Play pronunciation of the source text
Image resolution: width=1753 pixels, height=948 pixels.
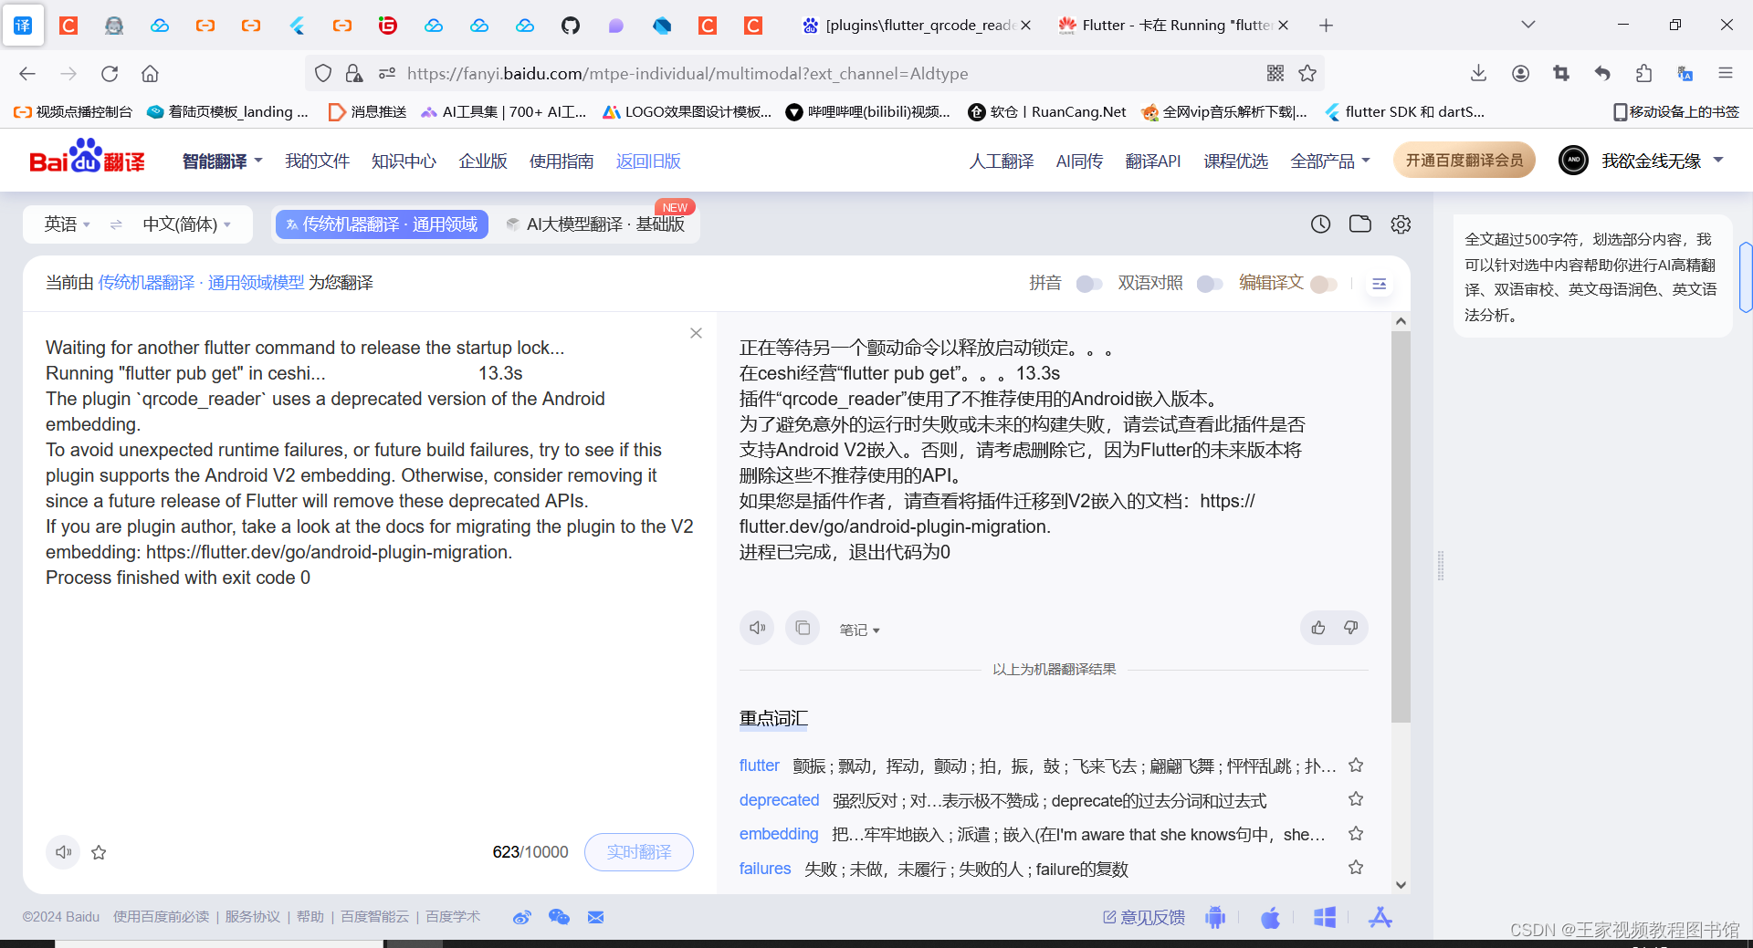point(62,852)
